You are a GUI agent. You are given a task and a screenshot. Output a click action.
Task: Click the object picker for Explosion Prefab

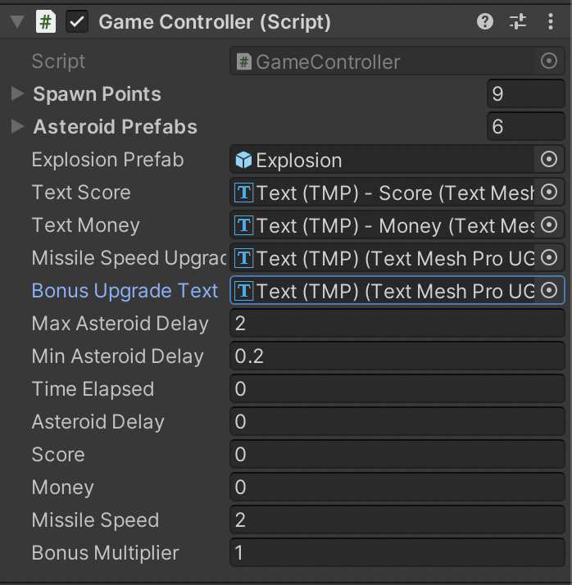tap(550, 160)
